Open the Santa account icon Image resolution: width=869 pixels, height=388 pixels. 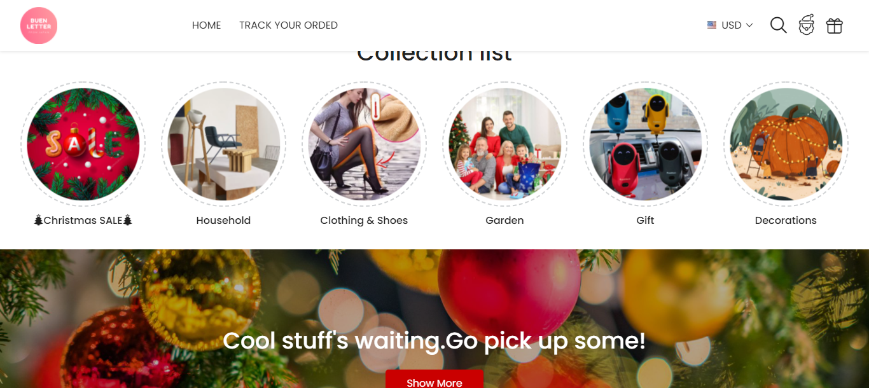click(x=807, y=25)
